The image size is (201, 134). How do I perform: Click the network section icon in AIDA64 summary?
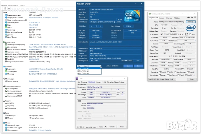[x=4, y=123]
